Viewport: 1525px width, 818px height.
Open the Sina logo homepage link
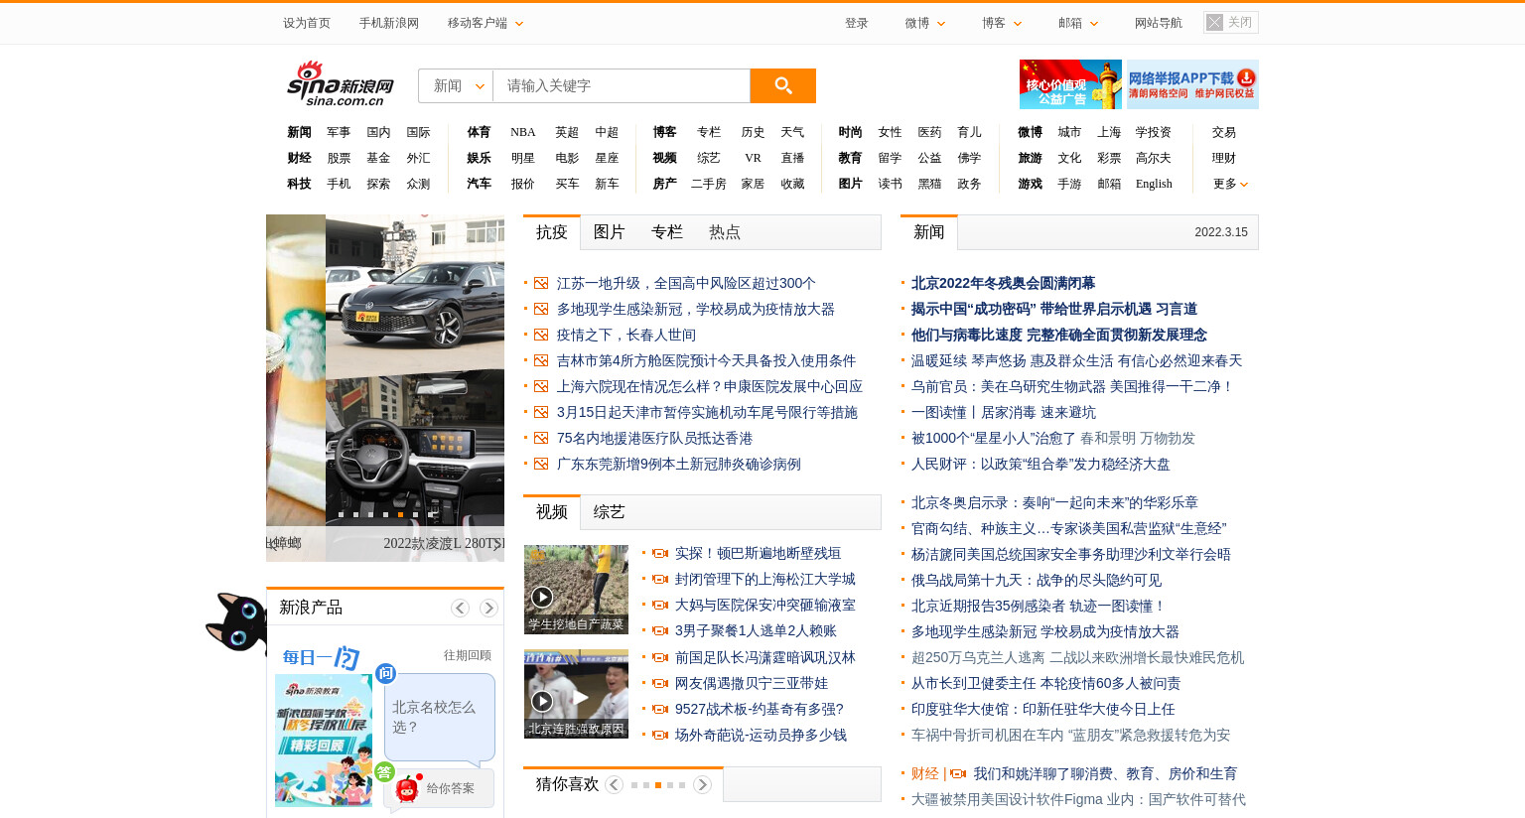tap(341, 84)
